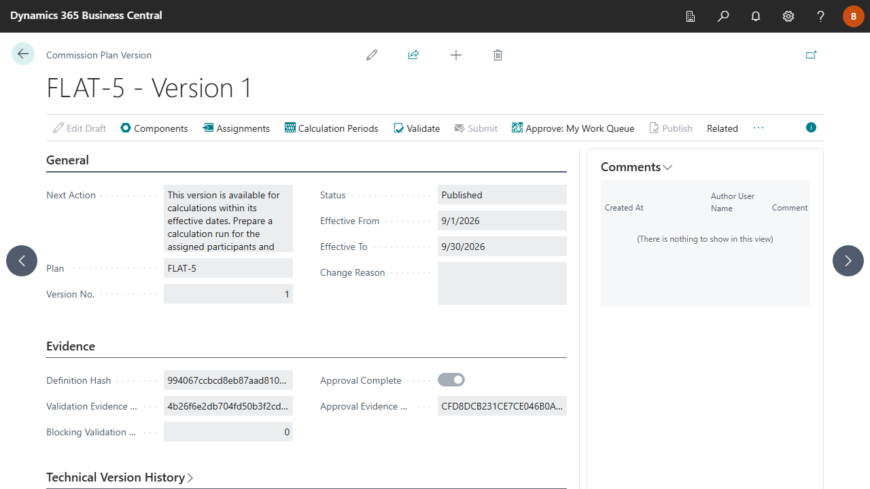
Task: Open user account avatar B
Action: [x=854, y=16]
